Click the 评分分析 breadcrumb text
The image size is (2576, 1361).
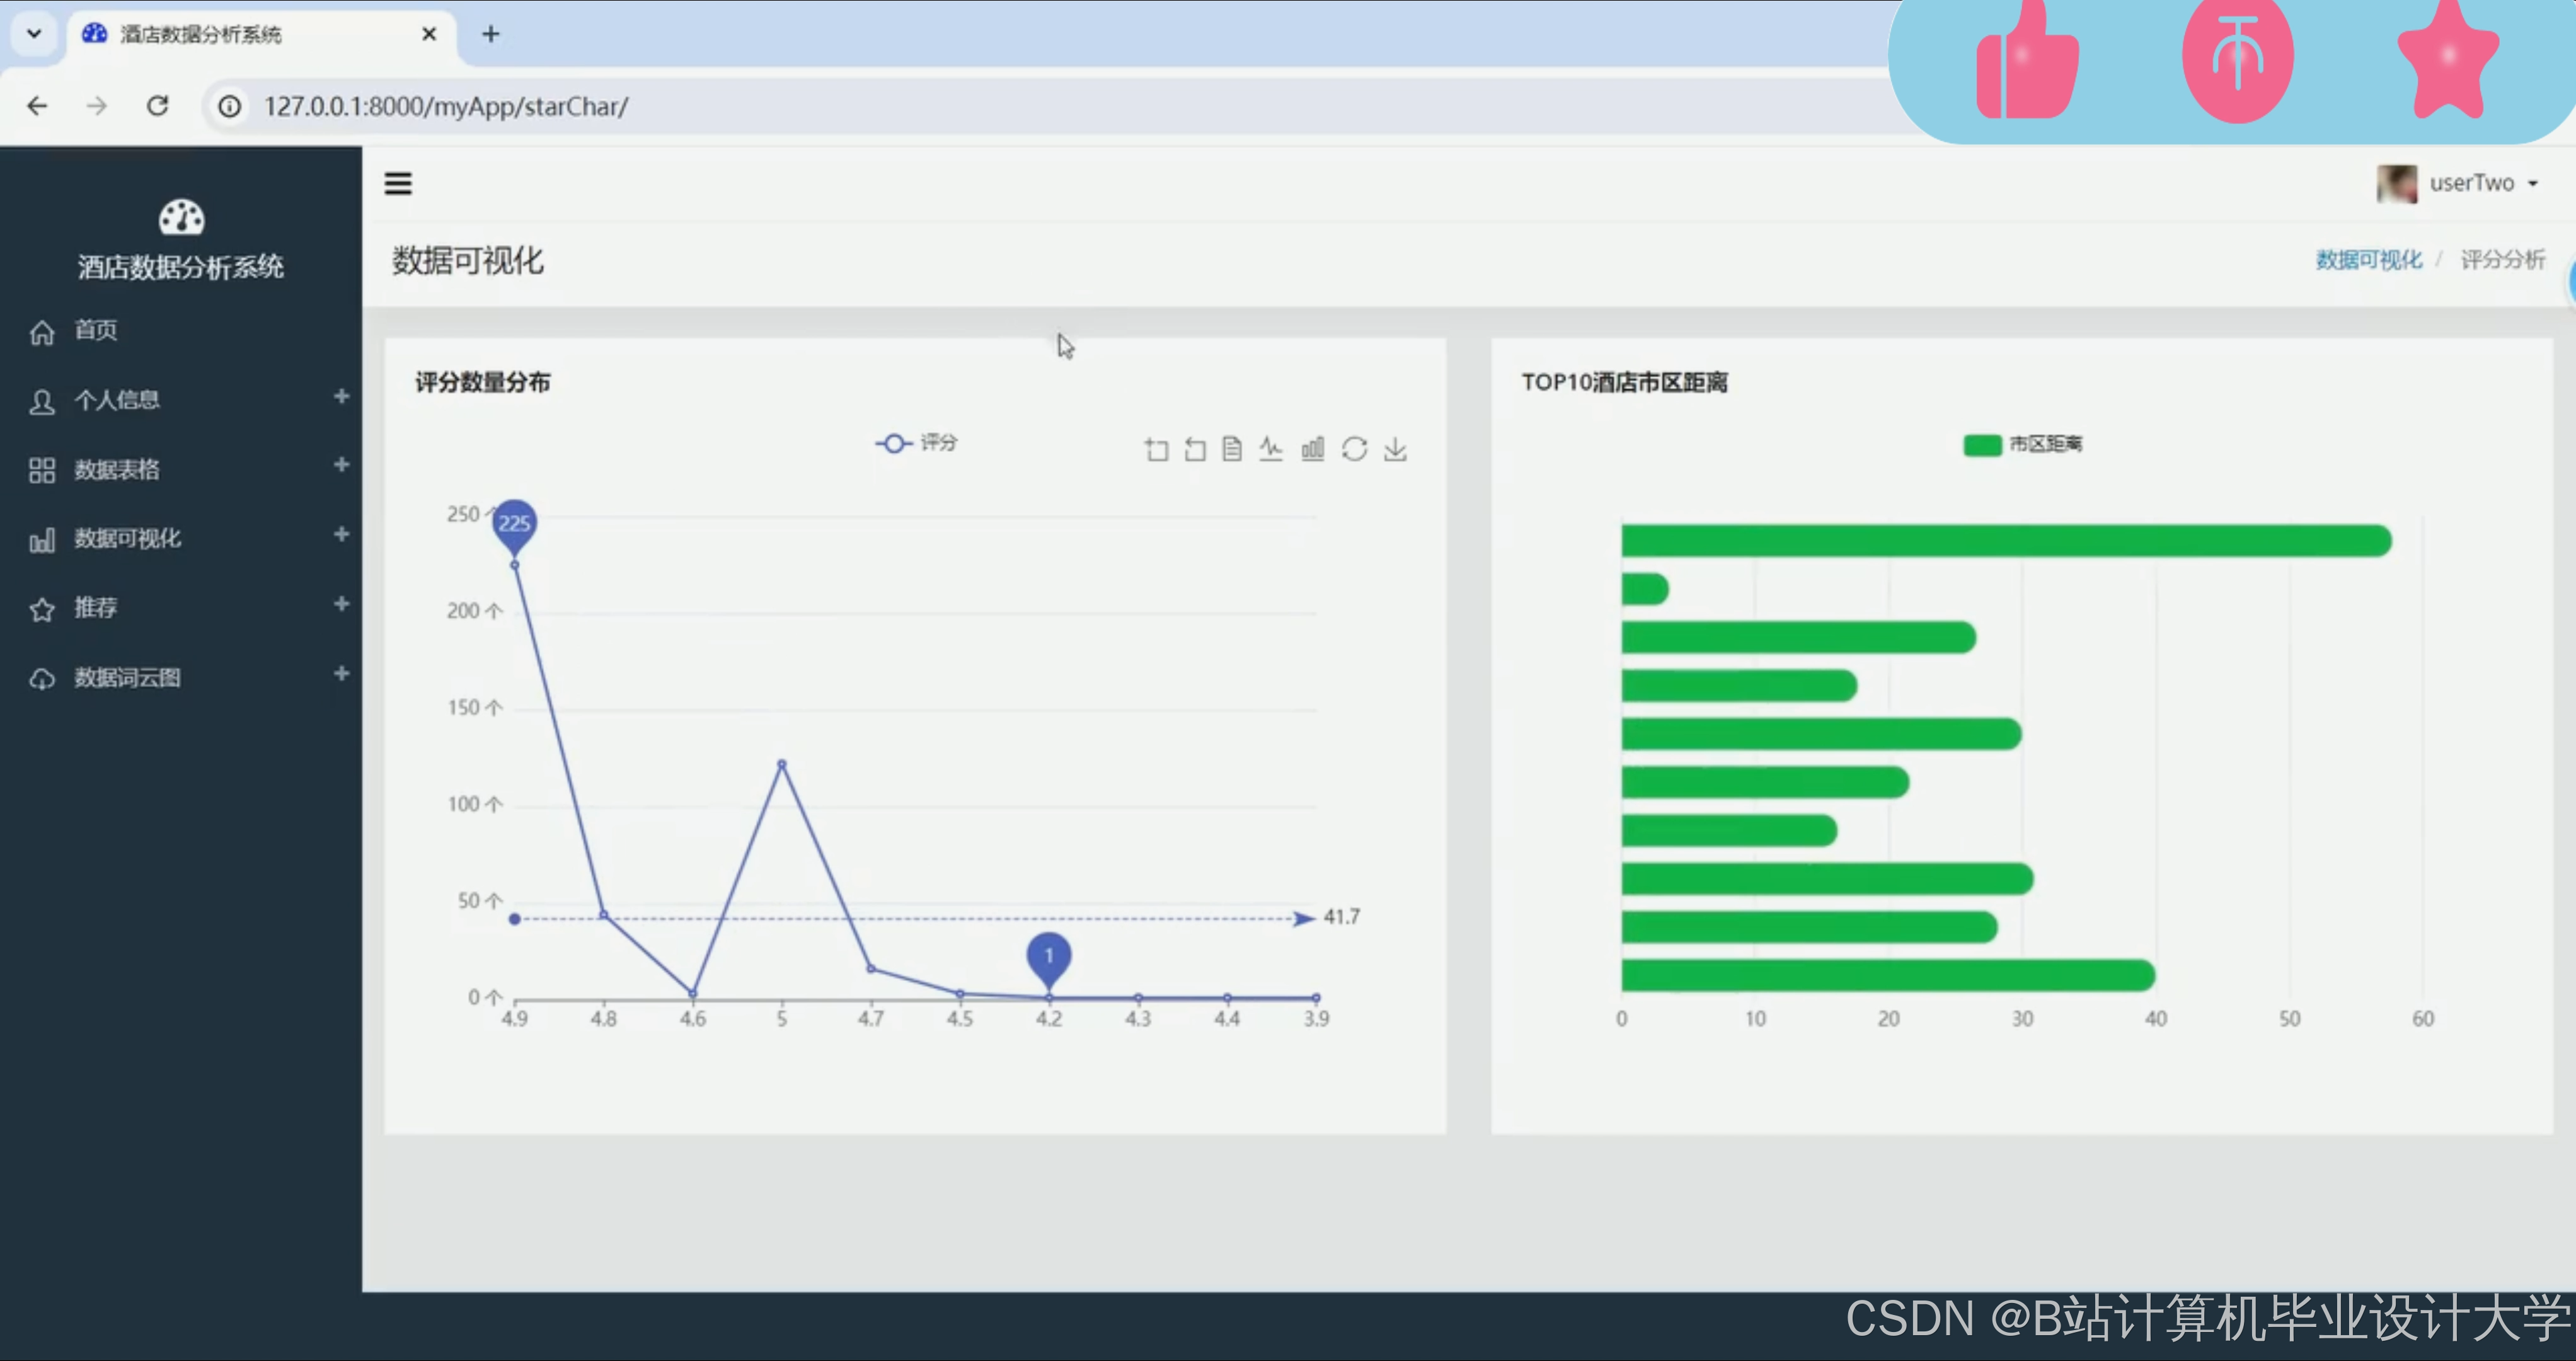pos(2502,260)
